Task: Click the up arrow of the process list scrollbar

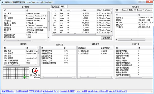Action: (x=111, y=10)
